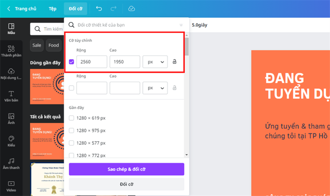The image size is (330, 196).
Task: Open the Ảnh photos panel
Action: coord(11,119)
